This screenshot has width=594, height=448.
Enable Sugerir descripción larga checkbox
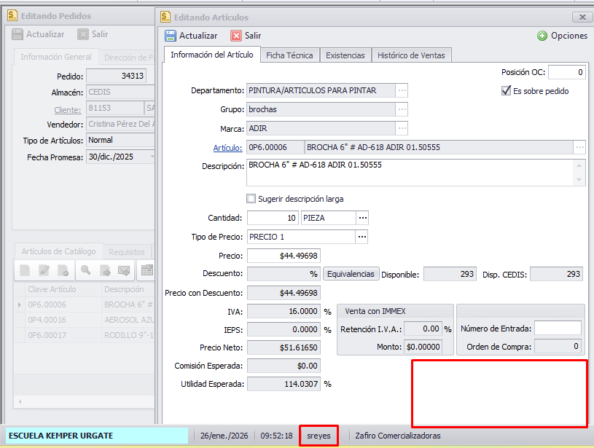[251, 199]
